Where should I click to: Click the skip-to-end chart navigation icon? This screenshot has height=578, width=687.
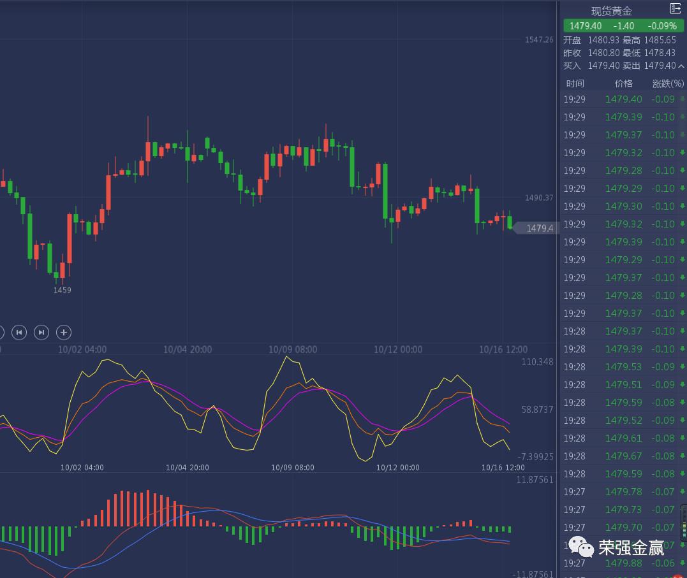click(41, 332)
